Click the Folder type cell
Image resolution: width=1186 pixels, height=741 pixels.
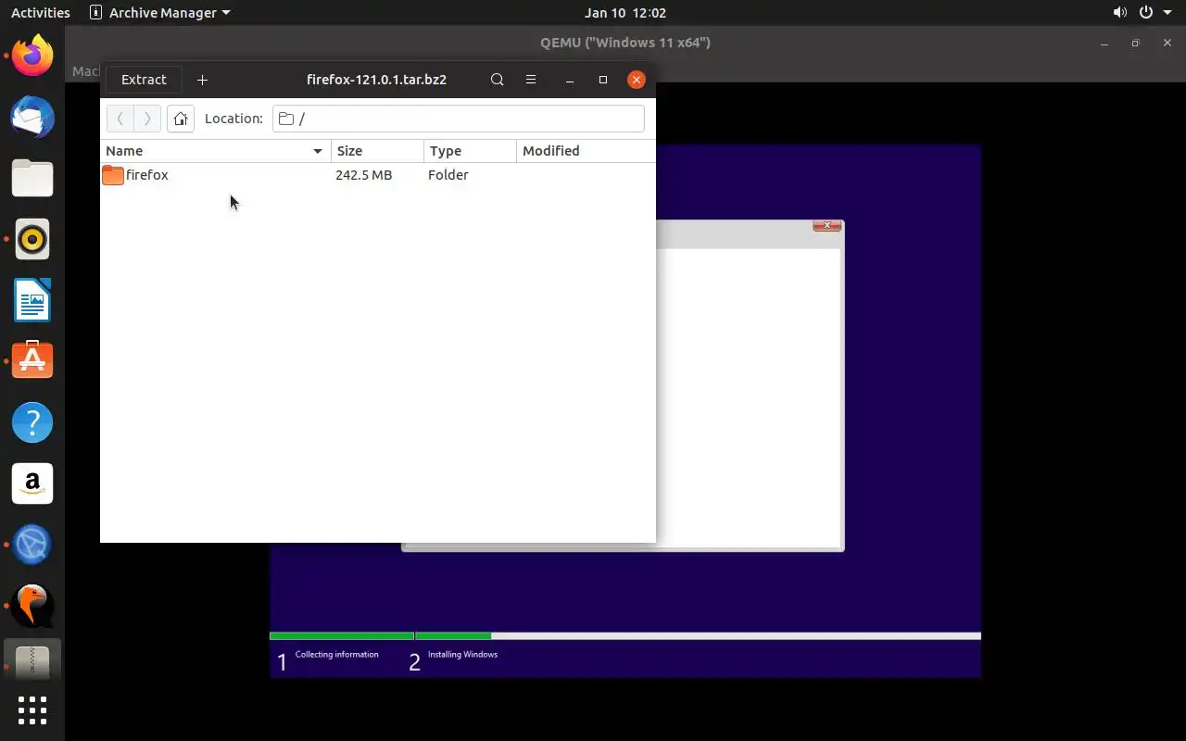click(448, 175)
